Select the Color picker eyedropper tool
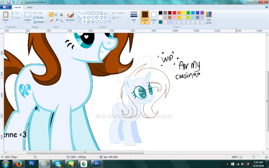The image size is (269, 168). click(56, 20)
